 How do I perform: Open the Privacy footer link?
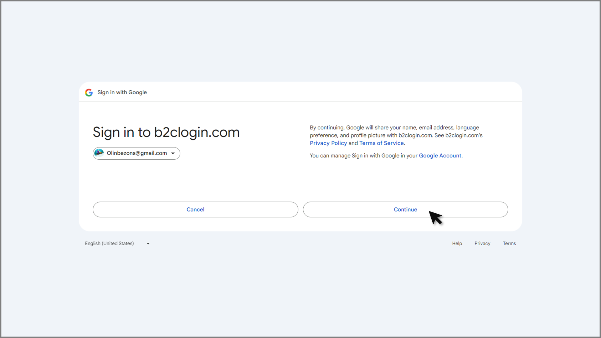[x=482, y=243]
